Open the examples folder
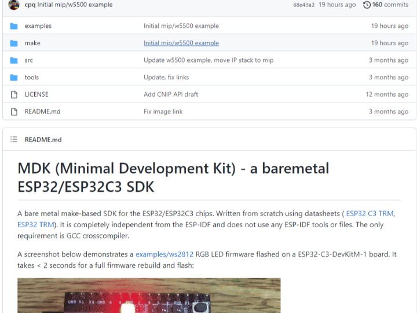 pyautogui.click(x=38, y=26)
